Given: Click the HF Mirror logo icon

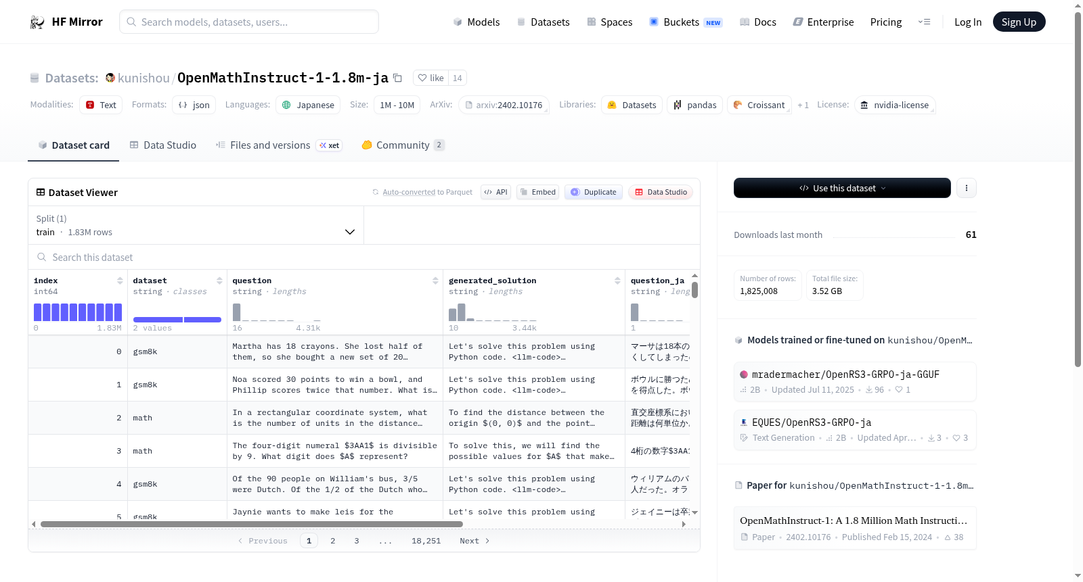Looking at the screenshot, I should (37, 22).
